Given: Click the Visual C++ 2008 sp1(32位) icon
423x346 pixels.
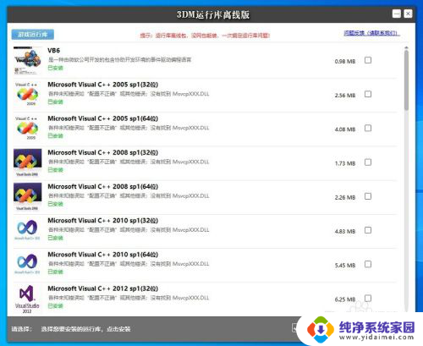Looking at the screenshot, I should click(x=27, y=162).
